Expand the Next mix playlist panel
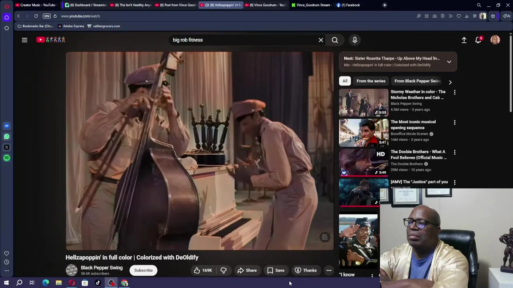Viewport: 513px width, 288px height. click(449, 62)
